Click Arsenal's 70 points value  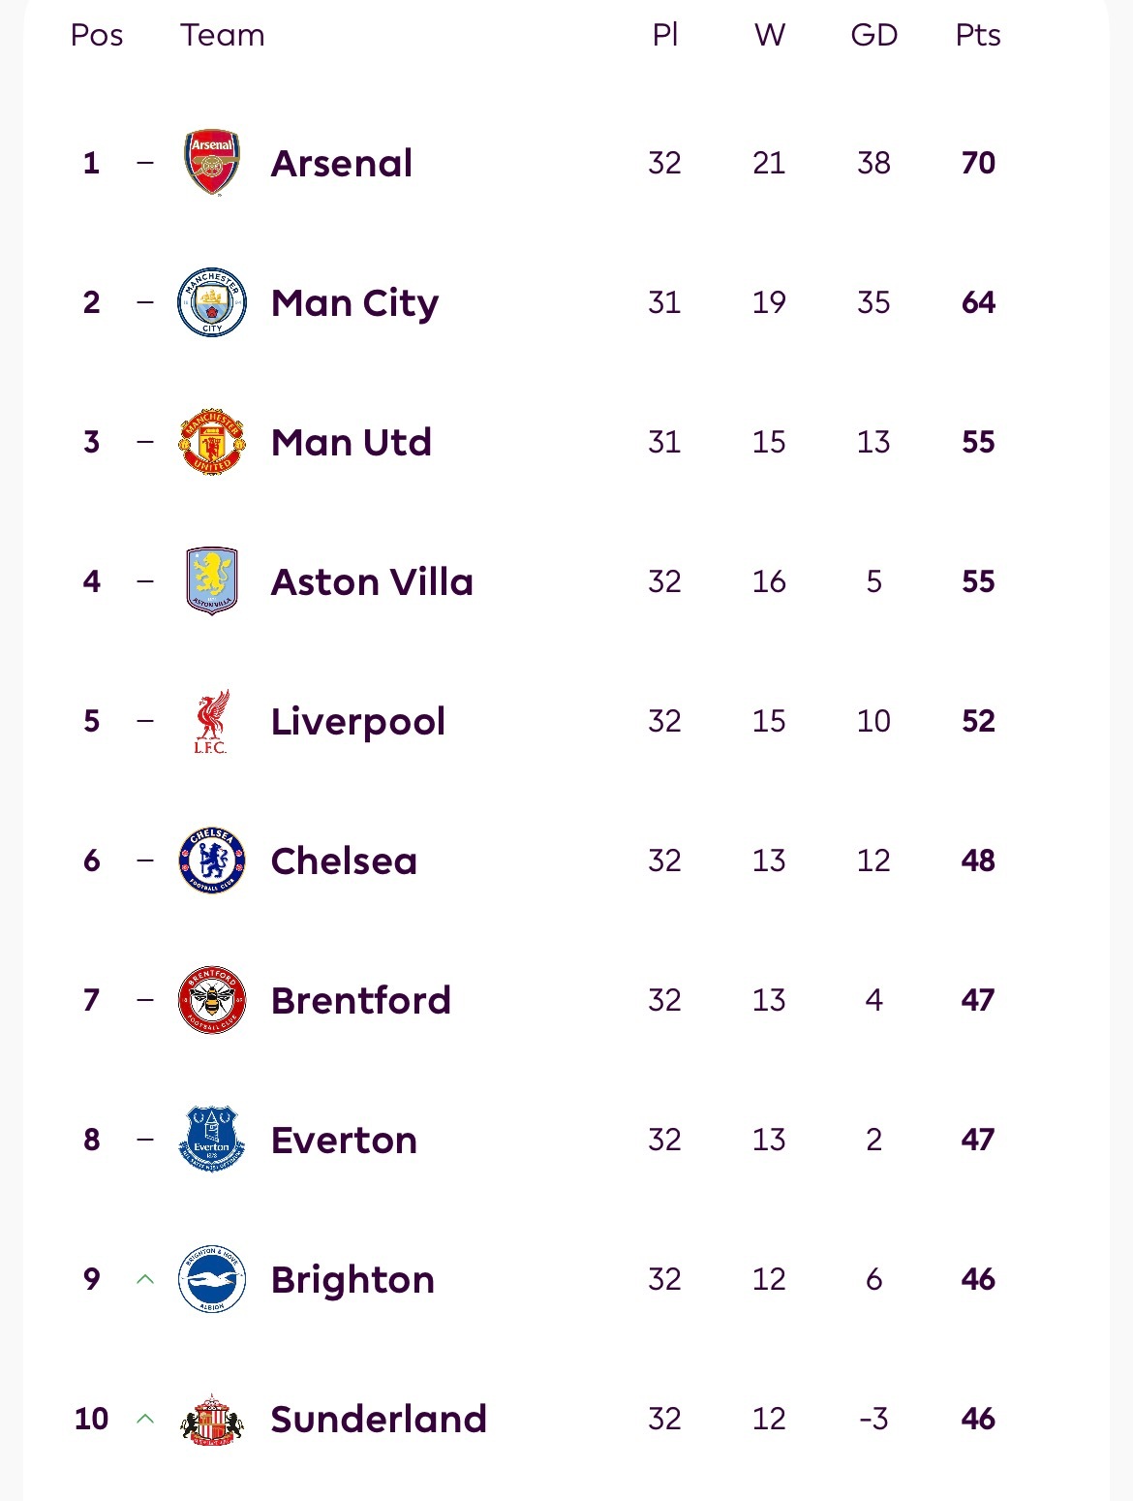point(978,163)
